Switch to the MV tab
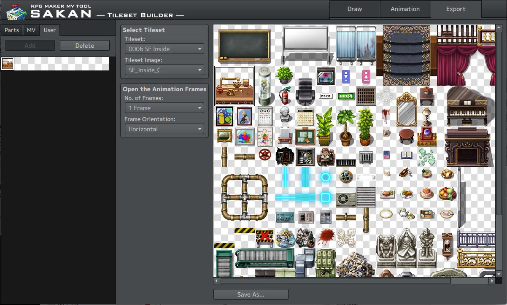 point(31,30)
